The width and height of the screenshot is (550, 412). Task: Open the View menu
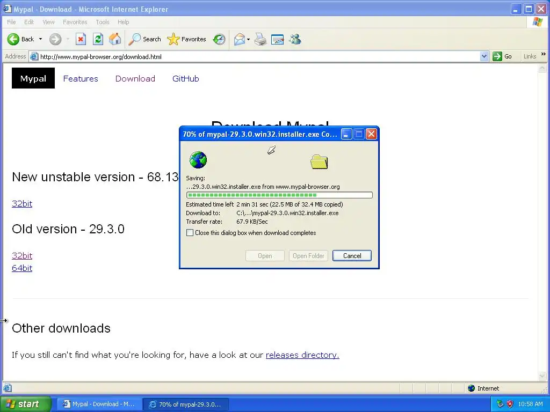pos(48,22)
